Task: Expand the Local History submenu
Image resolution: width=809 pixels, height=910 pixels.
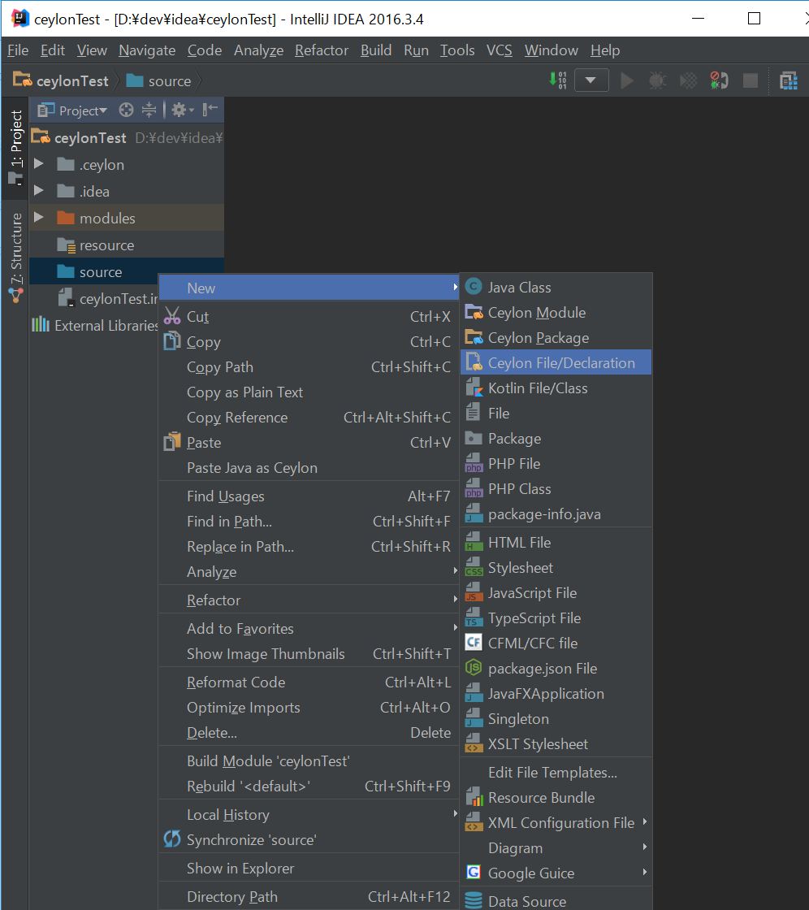Action: [x=309, y=815]
